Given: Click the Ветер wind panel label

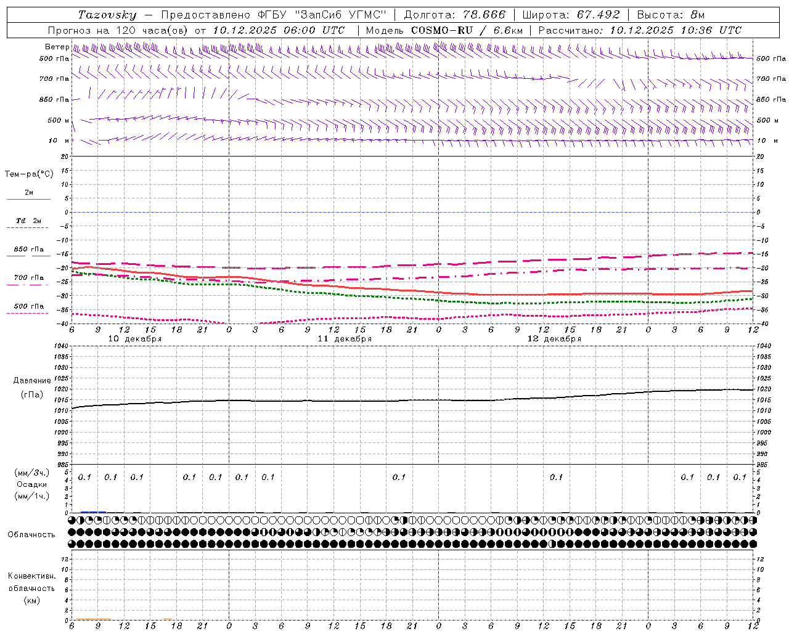Looking at the screenshot, I should pyautogui.click(x=57, y=47).
